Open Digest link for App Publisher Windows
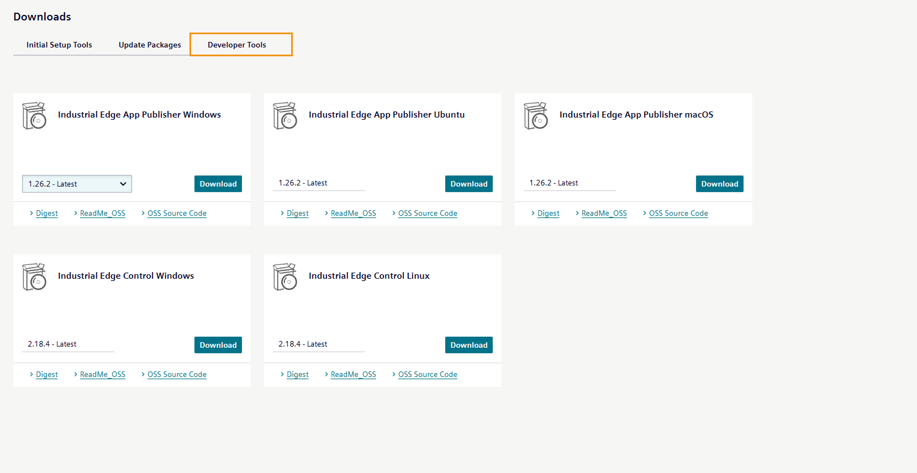This screenshot has height=473, width=917. [x=46, y=213]
